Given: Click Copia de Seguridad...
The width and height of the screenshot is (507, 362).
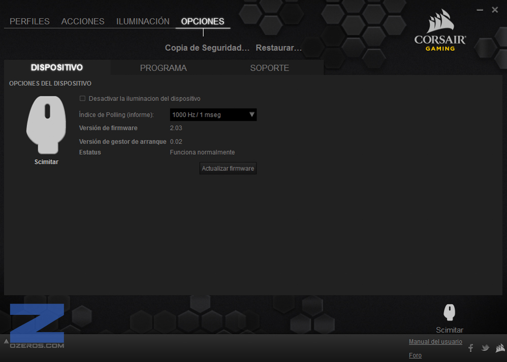Looking at the screenshot, I should click(x=207, y=48).
